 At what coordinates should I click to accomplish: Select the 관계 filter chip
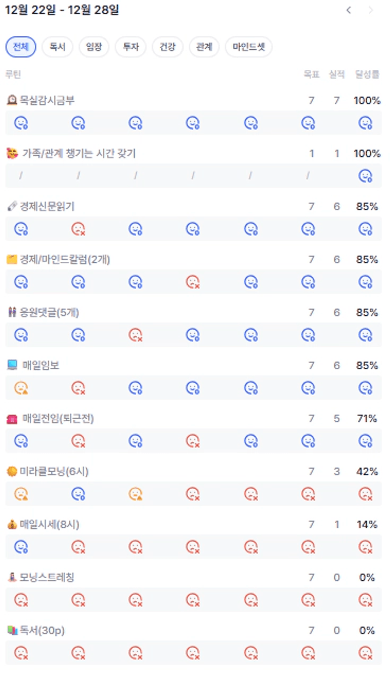204,47
